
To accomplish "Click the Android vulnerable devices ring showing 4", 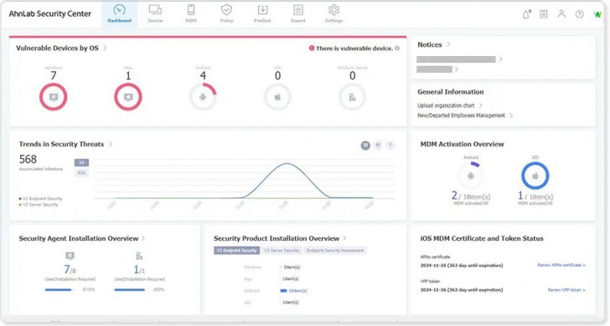I will click(203, 97).
